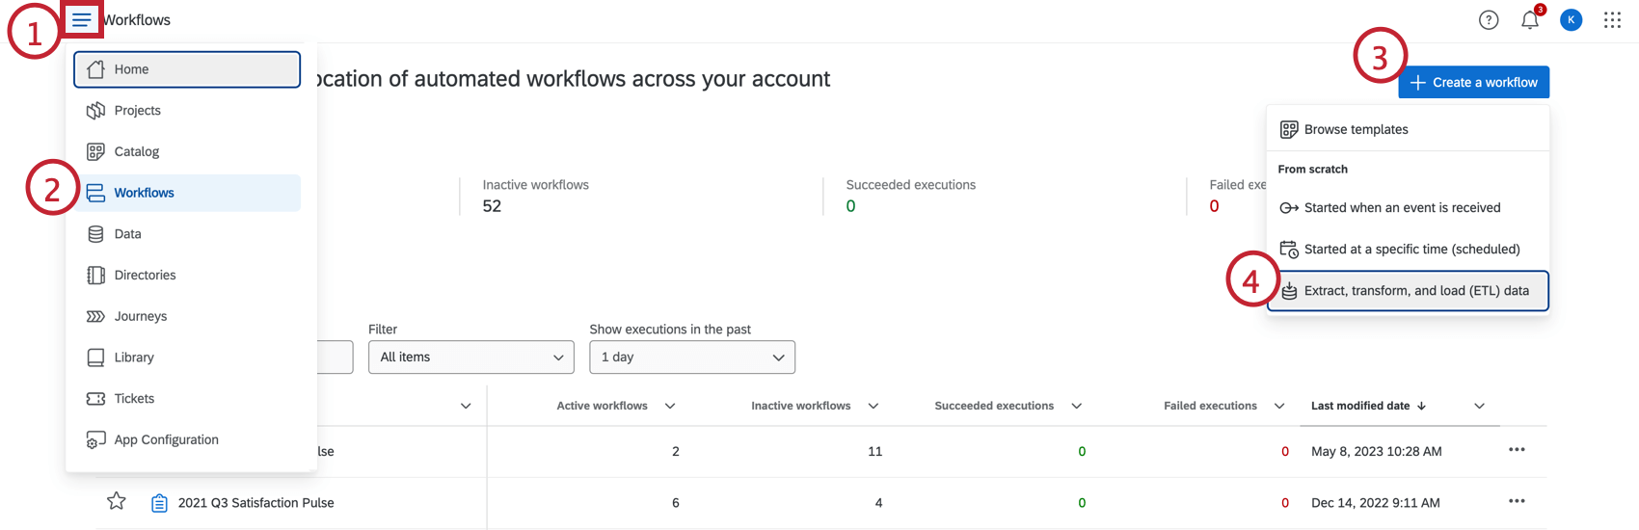
Task: Click the user account avatar icon
Action: 1571,20
